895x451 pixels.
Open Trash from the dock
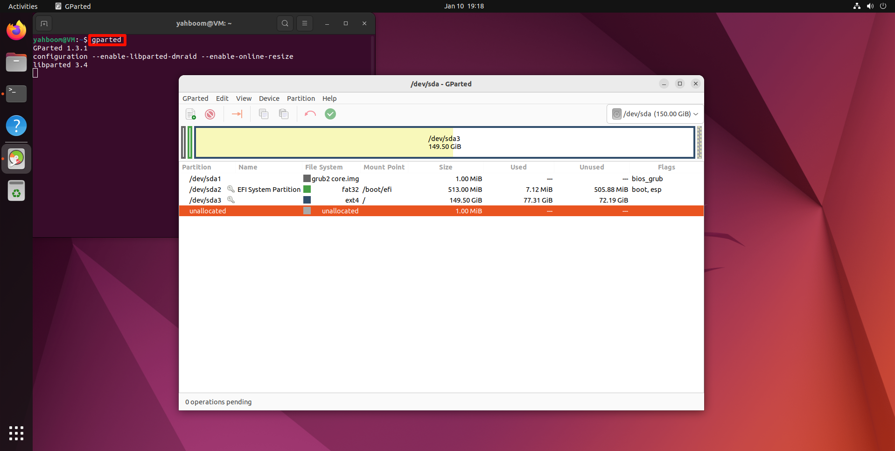pyautogui.click(x=16, y=191)
